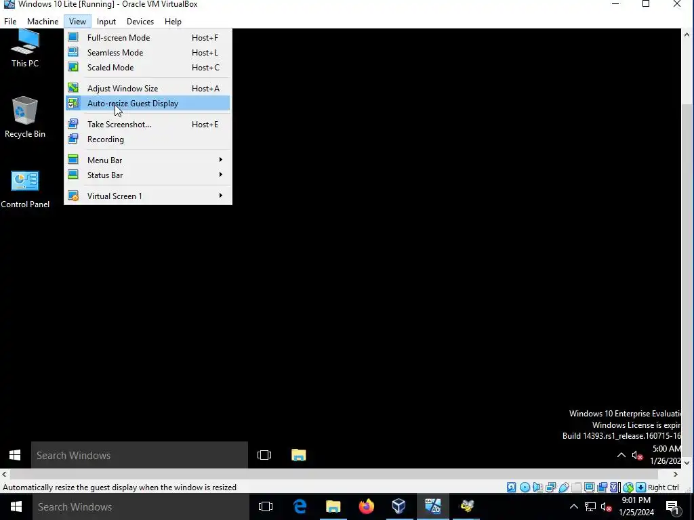Close the open View menu from the menu bar
Viewport: 694px width, 520px height.
[77, 21]
